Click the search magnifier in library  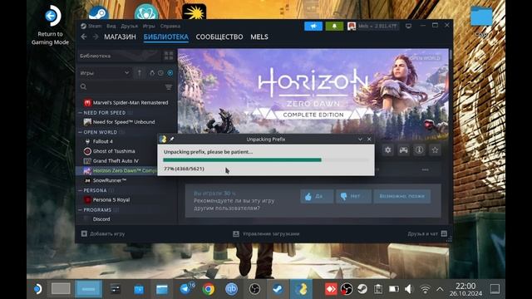coord(83,86)
